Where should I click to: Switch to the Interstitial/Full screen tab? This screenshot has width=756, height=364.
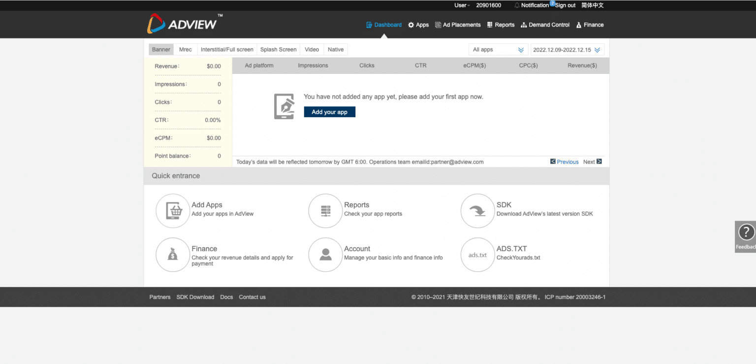point(227,50)
